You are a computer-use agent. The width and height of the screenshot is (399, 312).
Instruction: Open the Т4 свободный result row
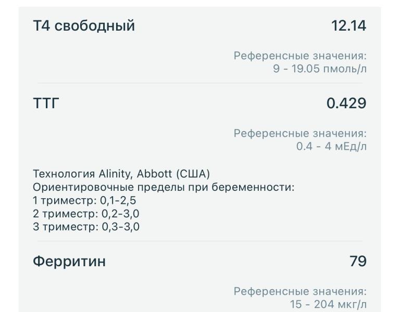point(199,46)
